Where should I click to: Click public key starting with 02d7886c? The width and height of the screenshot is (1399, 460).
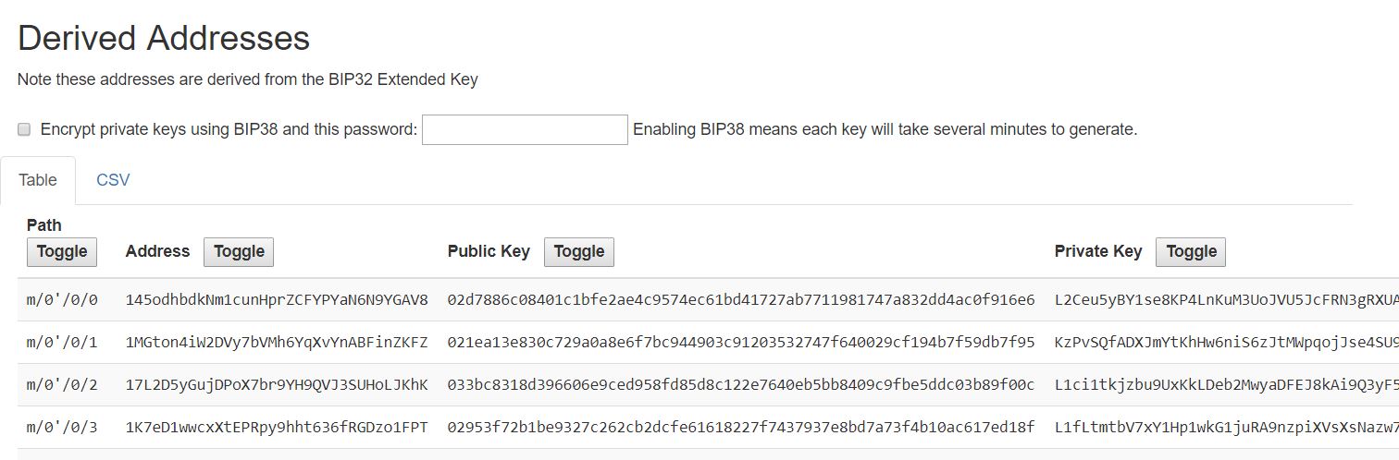pyautogui.click(x=740, y=300)
